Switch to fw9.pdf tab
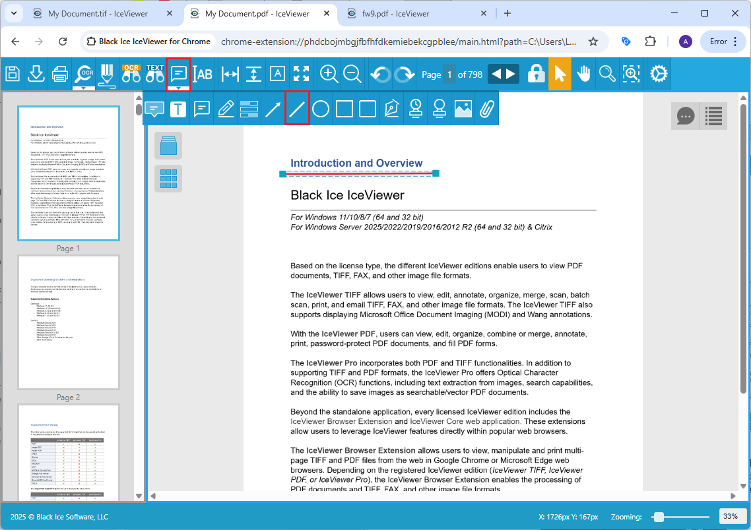The height and width of the screenshot is (530, 751). pyautogui.click(x=395, y=13)
